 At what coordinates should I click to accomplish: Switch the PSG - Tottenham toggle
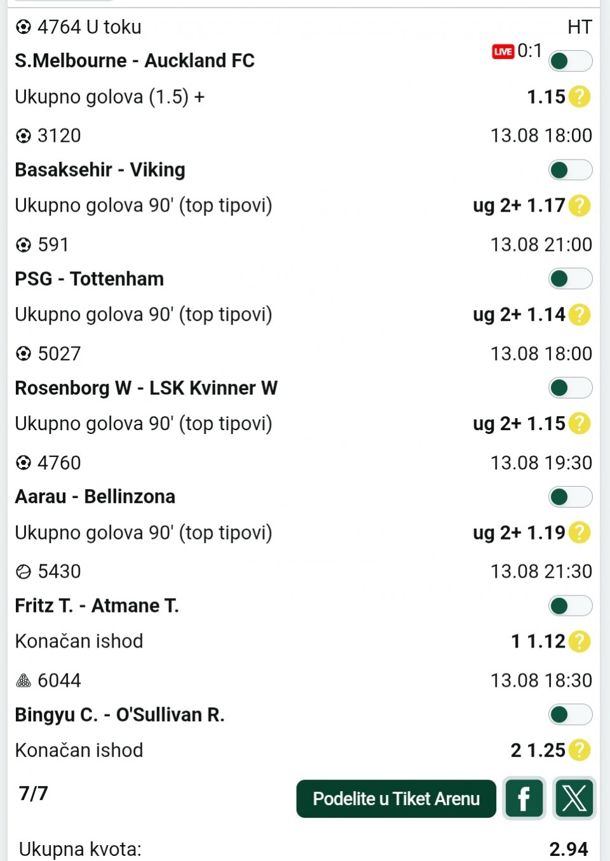[x=570, y=279]
